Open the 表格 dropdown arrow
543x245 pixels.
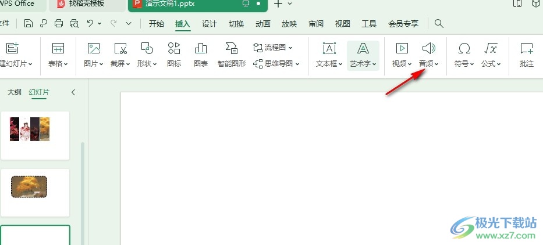pos(66,64)
